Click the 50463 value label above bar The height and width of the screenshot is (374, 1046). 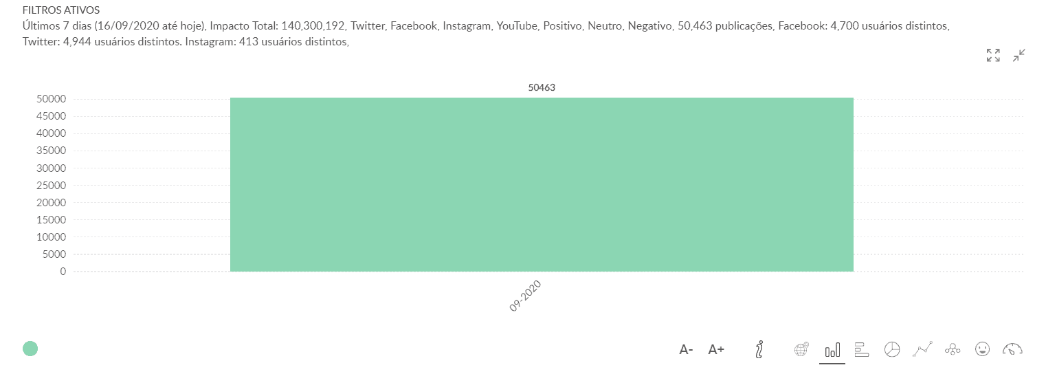[x=542, y=87]
